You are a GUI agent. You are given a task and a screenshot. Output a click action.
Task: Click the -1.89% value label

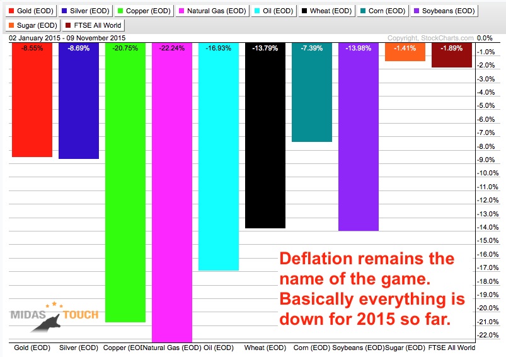pyautogui.click(x=452, y=48)
